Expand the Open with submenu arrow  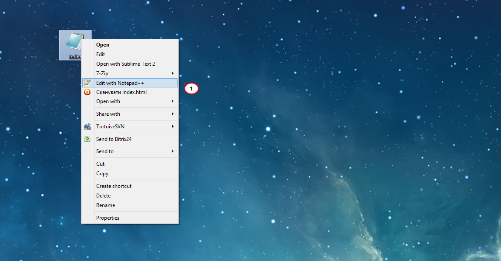pyautogui.click(x=173, y=101)
